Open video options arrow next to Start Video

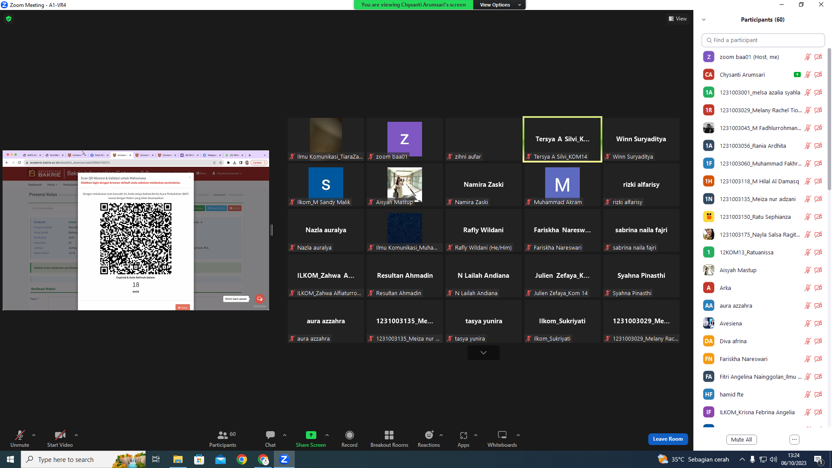click(76, 435)
